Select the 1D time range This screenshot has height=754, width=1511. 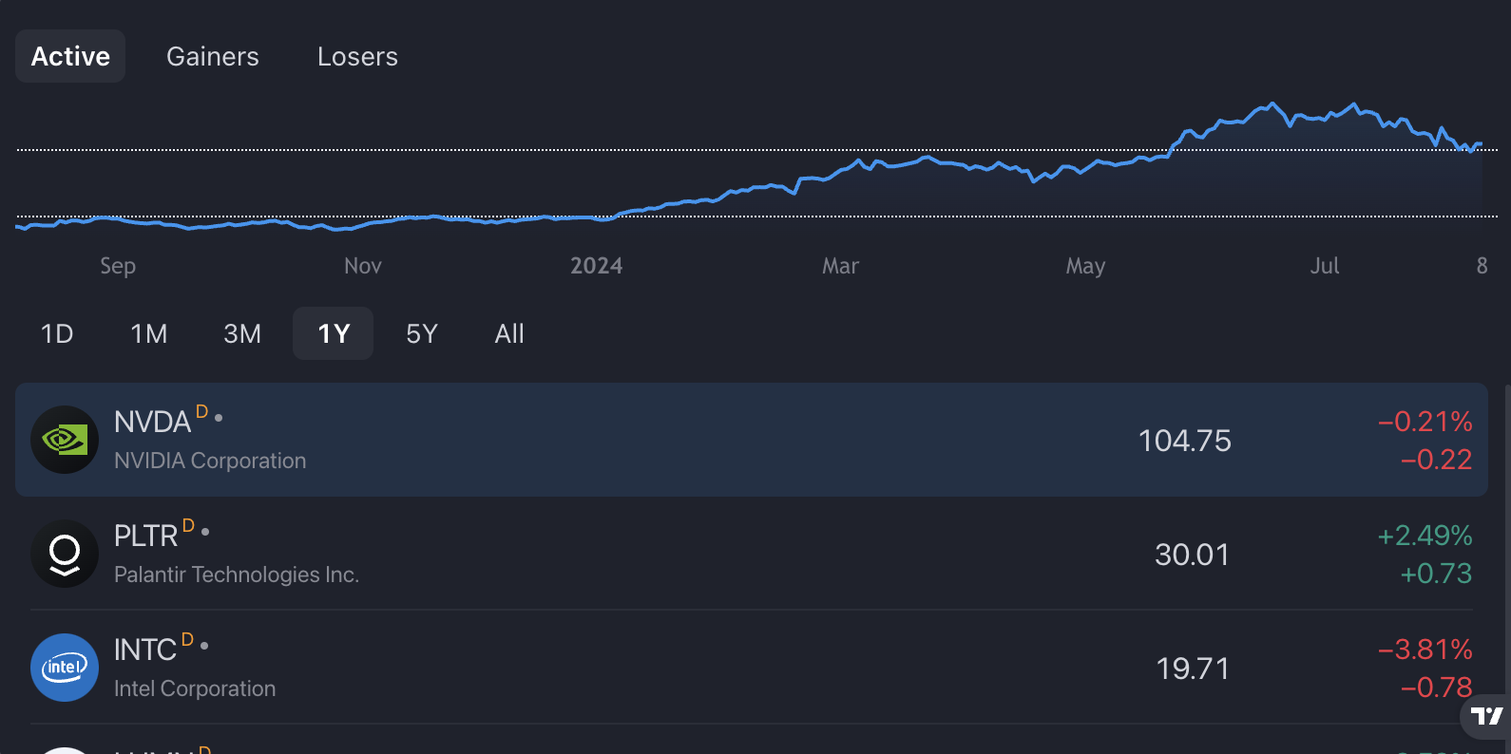[x=57, y=333]
